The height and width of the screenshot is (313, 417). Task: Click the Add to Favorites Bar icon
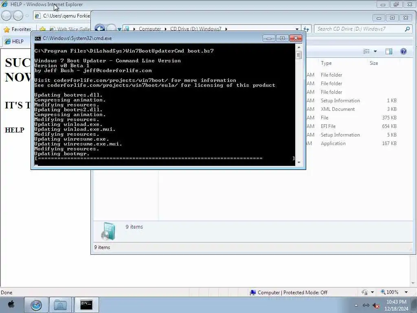[42, 29]
